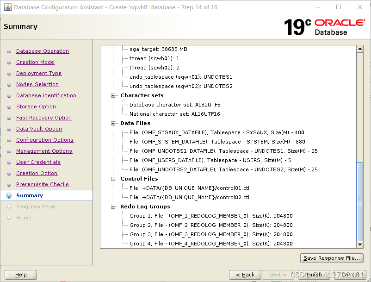Select the OMF_UNDOTBS1_DATAFILE row
The image size is (371, 282).
pyautogui.click(x=223, y=151)
